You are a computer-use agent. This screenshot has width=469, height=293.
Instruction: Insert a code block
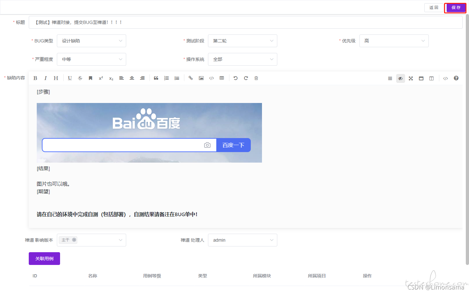click(x=211, y=78)
